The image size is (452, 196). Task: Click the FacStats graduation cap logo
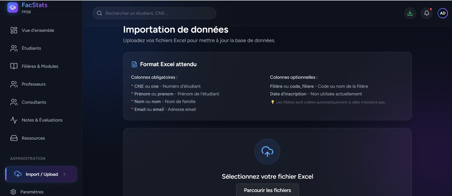[x=12, y=8]
